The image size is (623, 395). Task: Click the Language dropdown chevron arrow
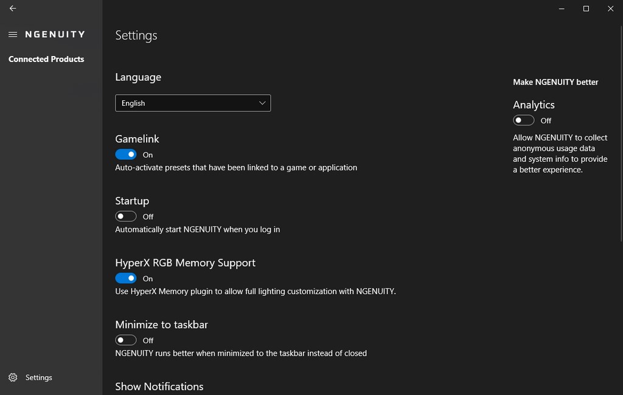tap(262, 103)
